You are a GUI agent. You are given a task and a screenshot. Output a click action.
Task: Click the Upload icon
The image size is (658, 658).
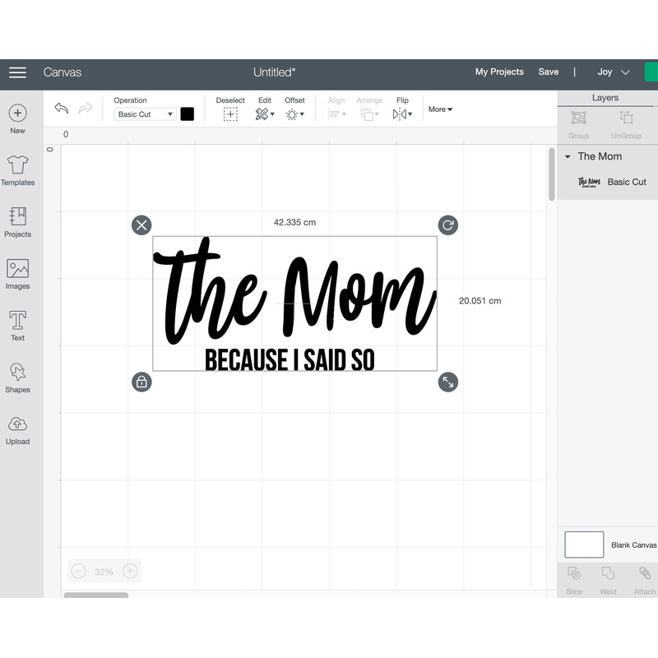pyautogui.click(x=17, y=424)
